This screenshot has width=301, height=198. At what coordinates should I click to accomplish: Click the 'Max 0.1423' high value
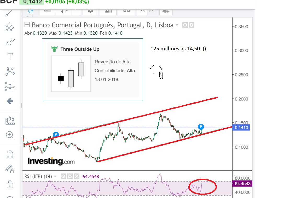(x=61, y=33)
